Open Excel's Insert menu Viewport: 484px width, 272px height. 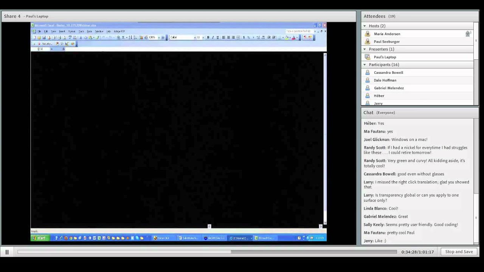62,31
